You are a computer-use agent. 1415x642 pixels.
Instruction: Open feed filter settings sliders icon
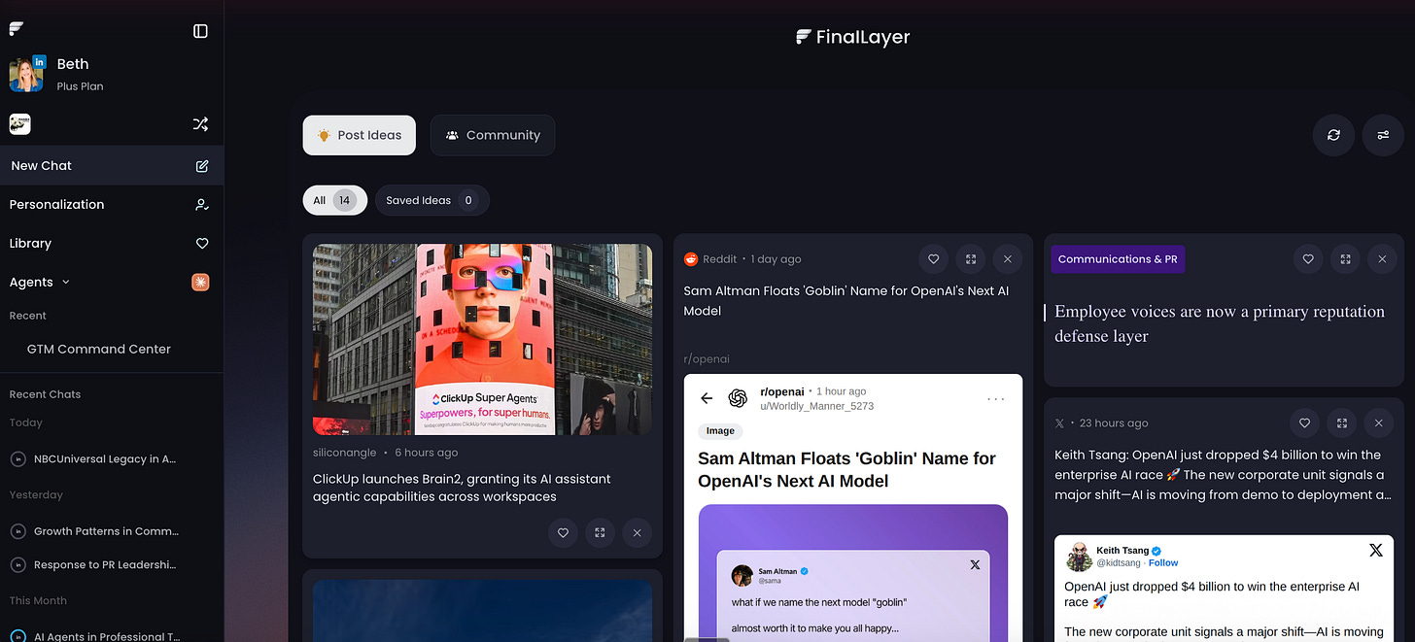1383,135
